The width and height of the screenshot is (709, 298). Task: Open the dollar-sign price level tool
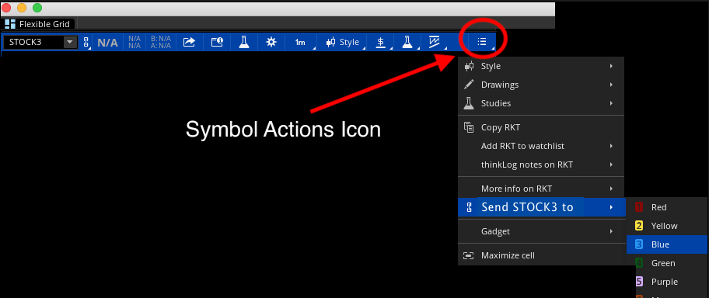pyautogui.click(x=380, y=42)
